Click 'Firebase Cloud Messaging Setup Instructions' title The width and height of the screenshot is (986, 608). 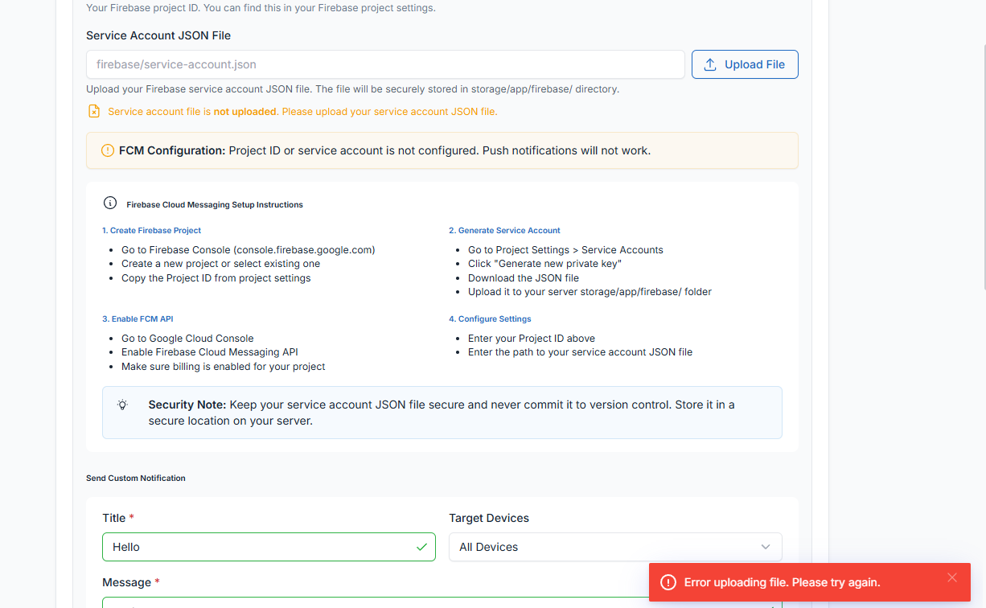click(215, 204)
